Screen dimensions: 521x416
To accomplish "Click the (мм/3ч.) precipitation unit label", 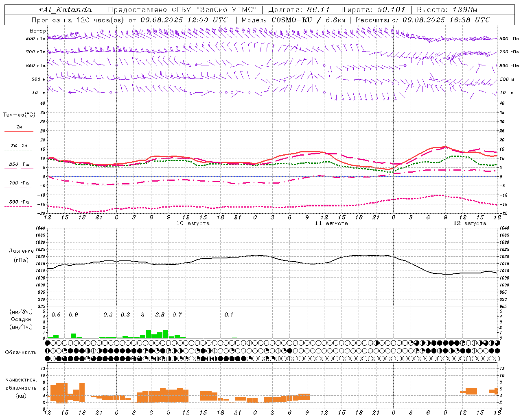I will (x=21, y=312).
